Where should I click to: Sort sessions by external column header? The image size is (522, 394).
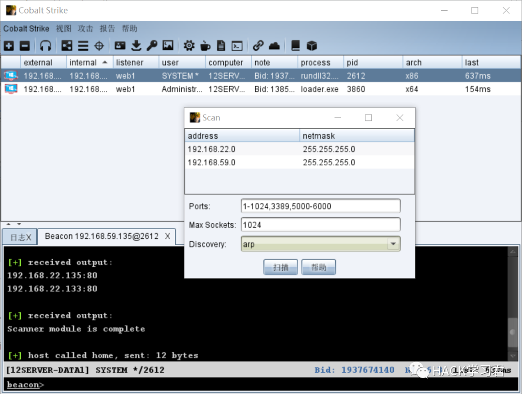pyautogui.click(x=43, y=62)
